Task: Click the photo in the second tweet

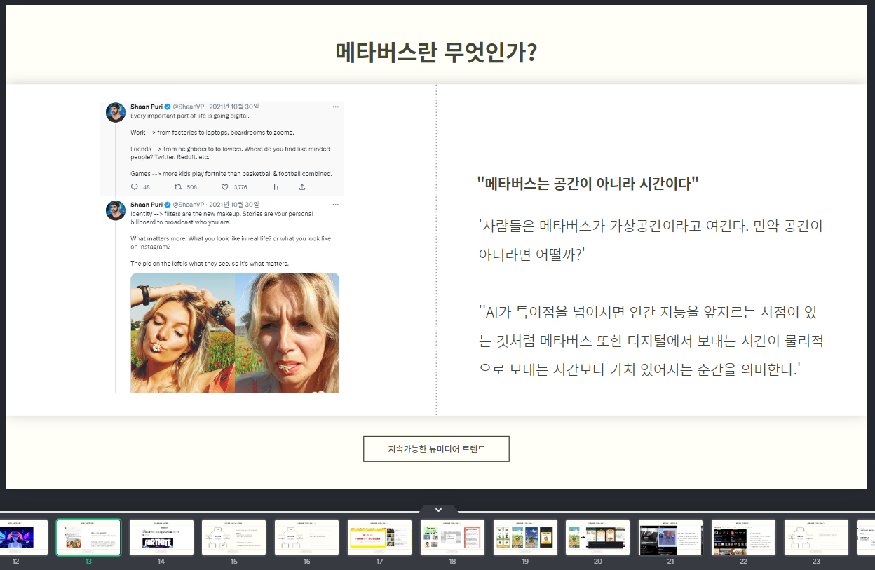Action: point(235,332)
